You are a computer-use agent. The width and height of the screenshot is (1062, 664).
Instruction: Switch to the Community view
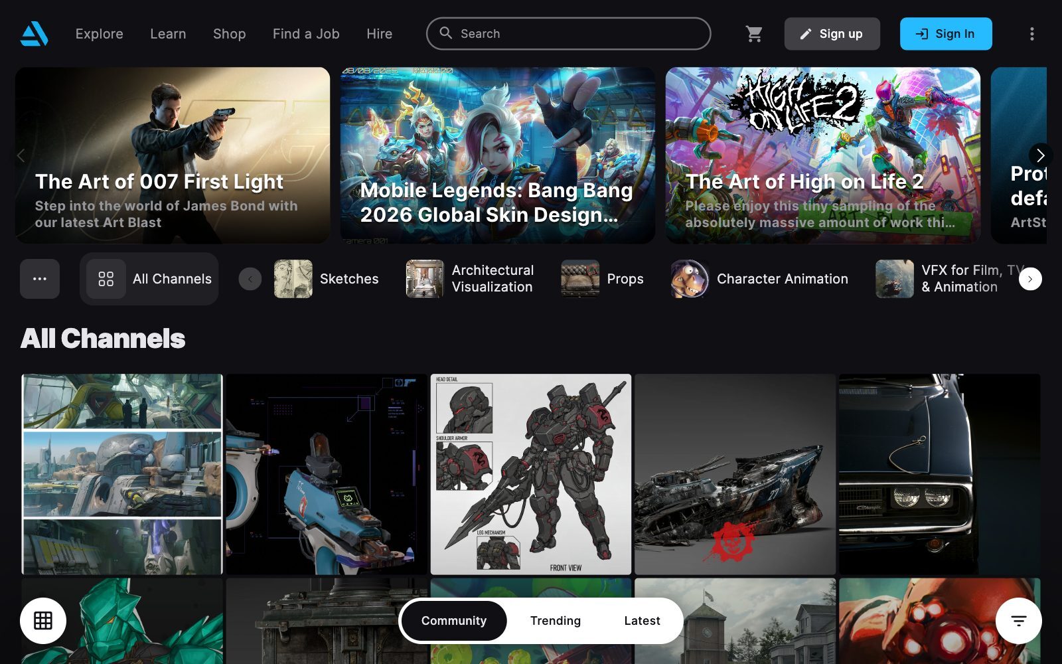tap(454, 621)
